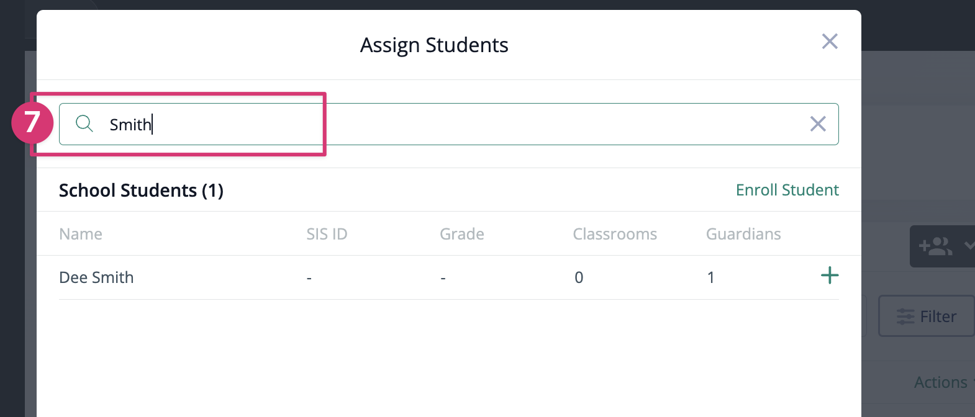Click the School Students (1) heading
Screen dimensions: 975x417
tap(141, 191)
